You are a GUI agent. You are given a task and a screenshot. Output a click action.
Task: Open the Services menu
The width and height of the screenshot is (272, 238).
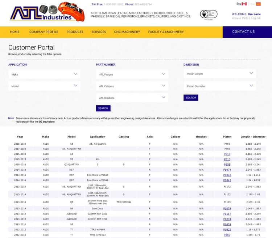99,32
